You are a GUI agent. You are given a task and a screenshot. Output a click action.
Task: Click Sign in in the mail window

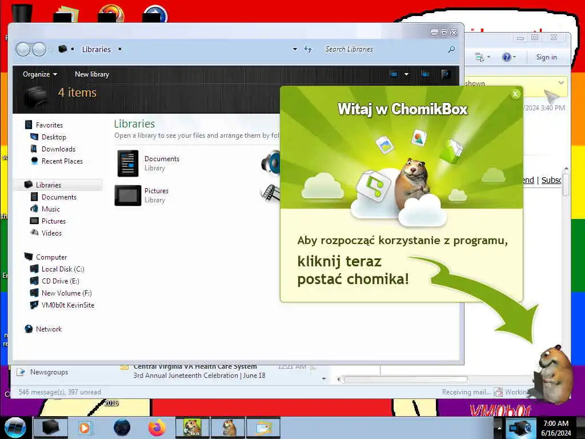click(x=546, y=57)
